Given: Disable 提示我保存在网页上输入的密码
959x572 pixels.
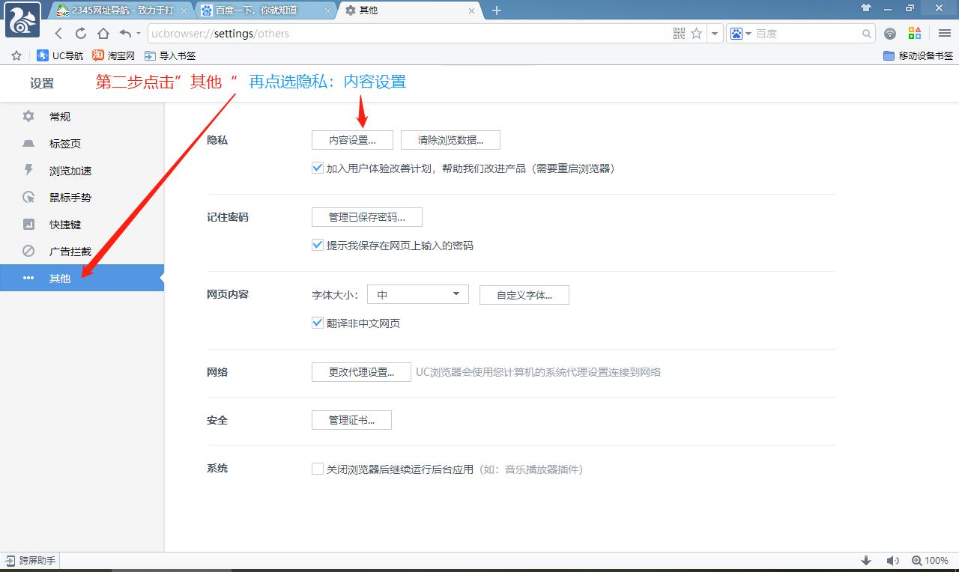Looking at the screenshot, I should pos(317,245).
